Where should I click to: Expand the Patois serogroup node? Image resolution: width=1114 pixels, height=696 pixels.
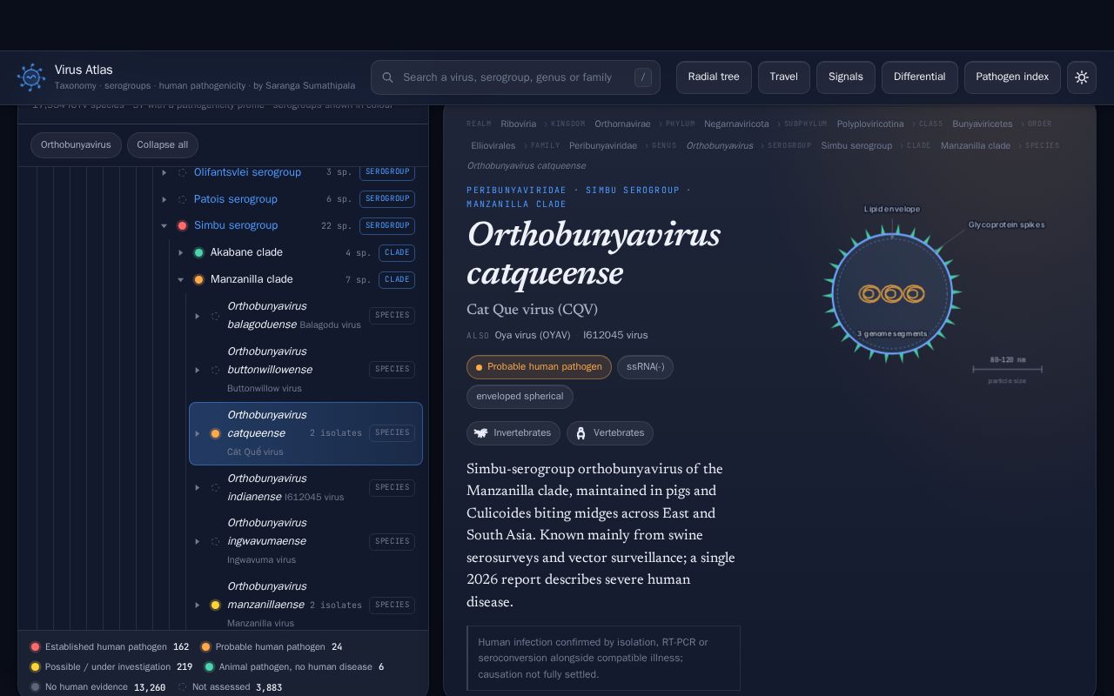[164, 199]
